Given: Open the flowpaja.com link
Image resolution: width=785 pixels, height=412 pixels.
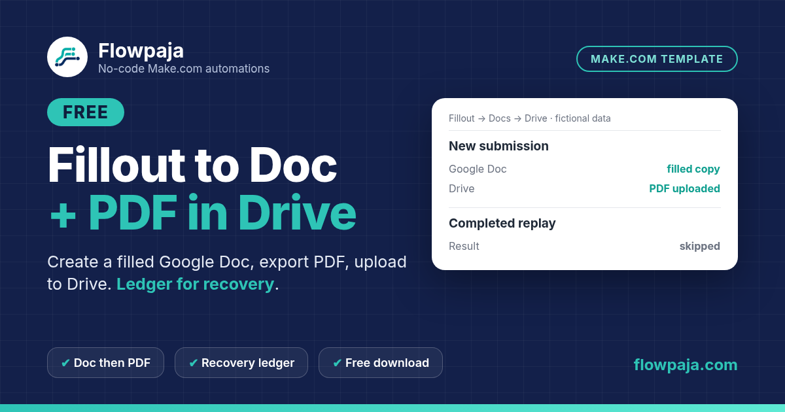Looking at the screenshot, I should point(686,365).
